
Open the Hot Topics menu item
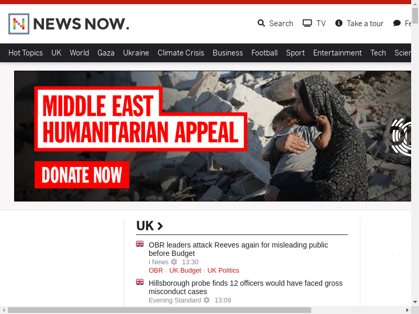(26, 53)
